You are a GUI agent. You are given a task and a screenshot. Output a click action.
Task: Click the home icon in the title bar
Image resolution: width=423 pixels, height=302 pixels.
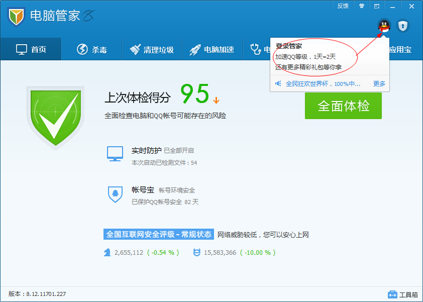pos(362,6)
